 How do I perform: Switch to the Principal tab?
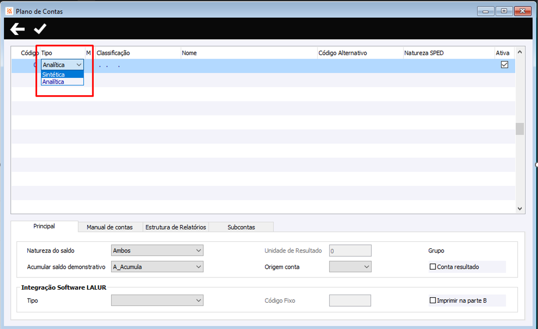[44, 226]
